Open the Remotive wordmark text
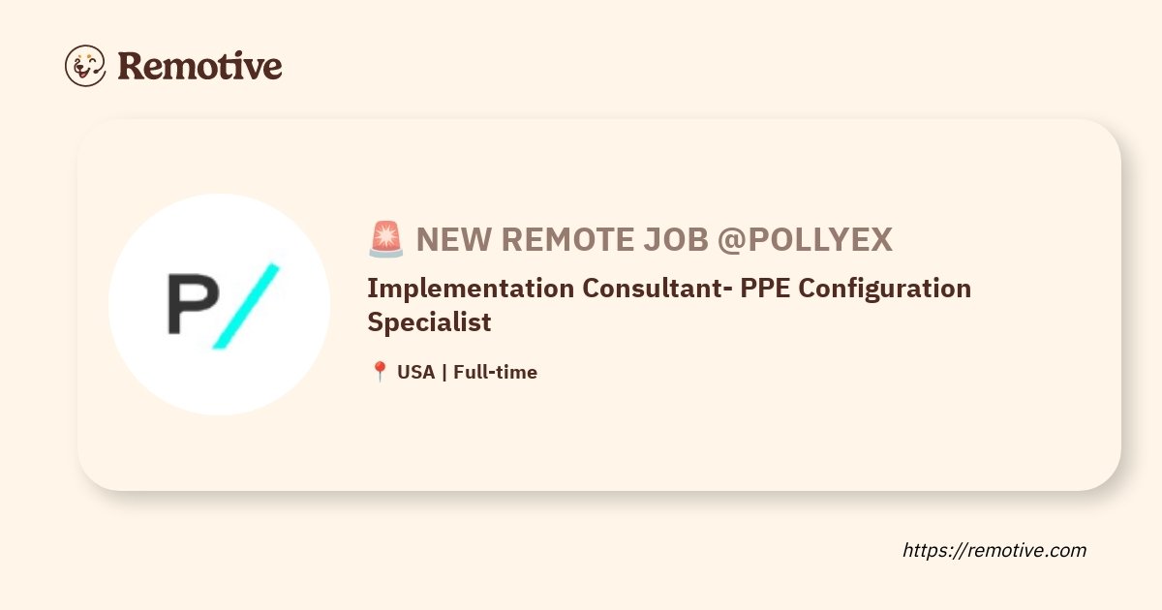The height and width of the screenshot is (610, 1162). [199, 66]
